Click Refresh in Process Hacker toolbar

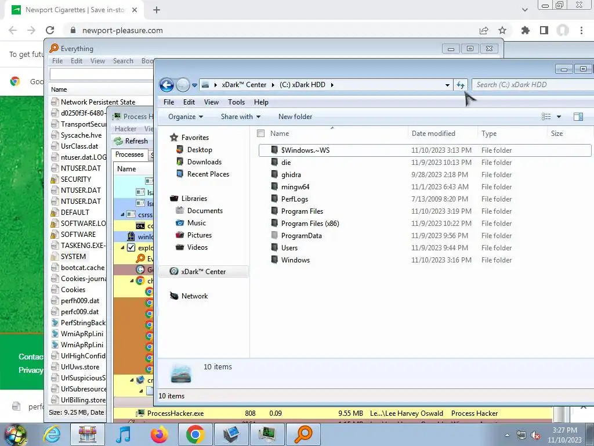[132, 141]
